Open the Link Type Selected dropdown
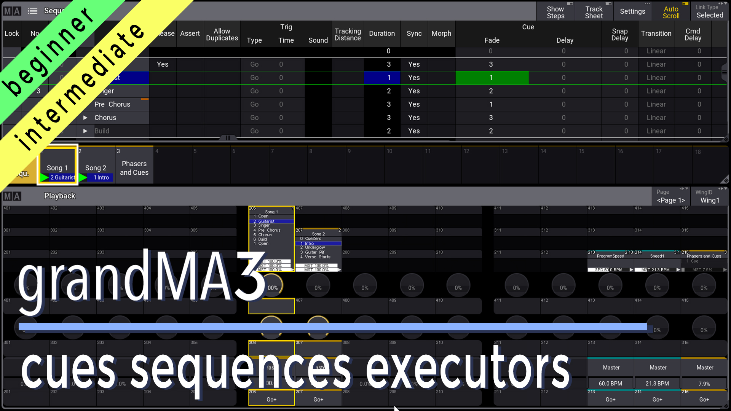 (709, 11)
